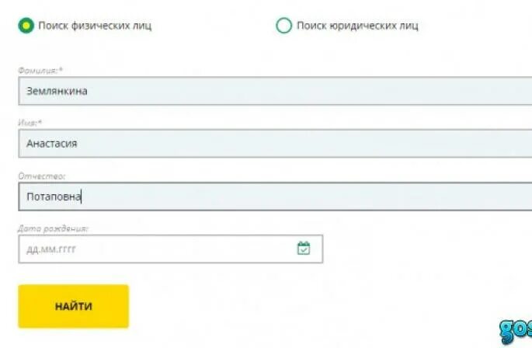
Task: Place cursor on the word Анастасия
Action: pyautogui.click(x=52, y=144)
